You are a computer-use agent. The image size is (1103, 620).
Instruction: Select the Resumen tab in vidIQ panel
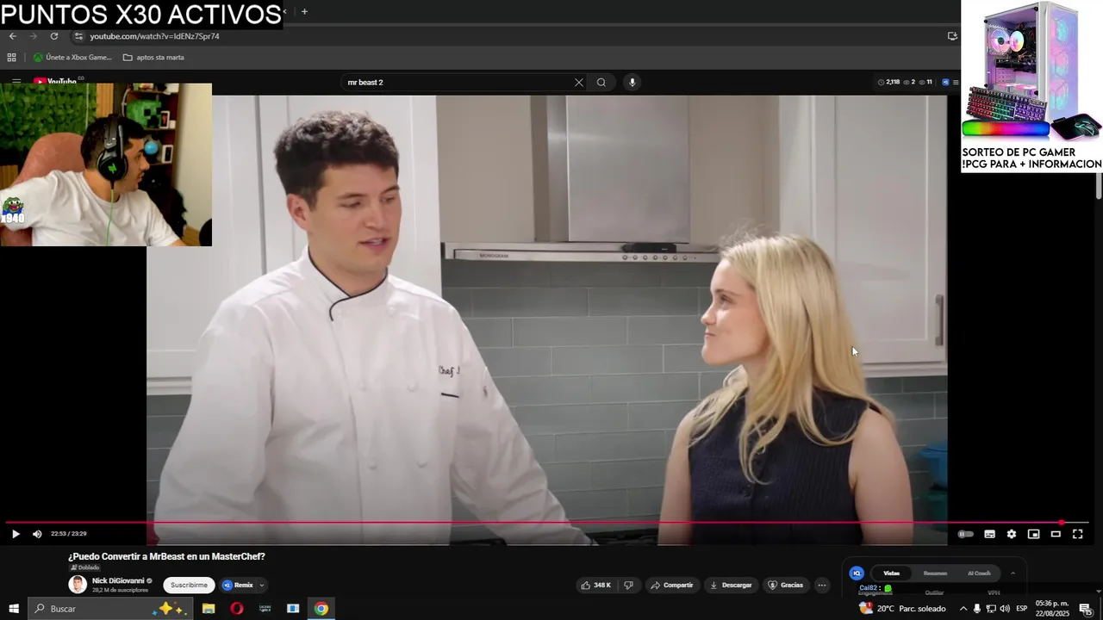coord(935,573)
